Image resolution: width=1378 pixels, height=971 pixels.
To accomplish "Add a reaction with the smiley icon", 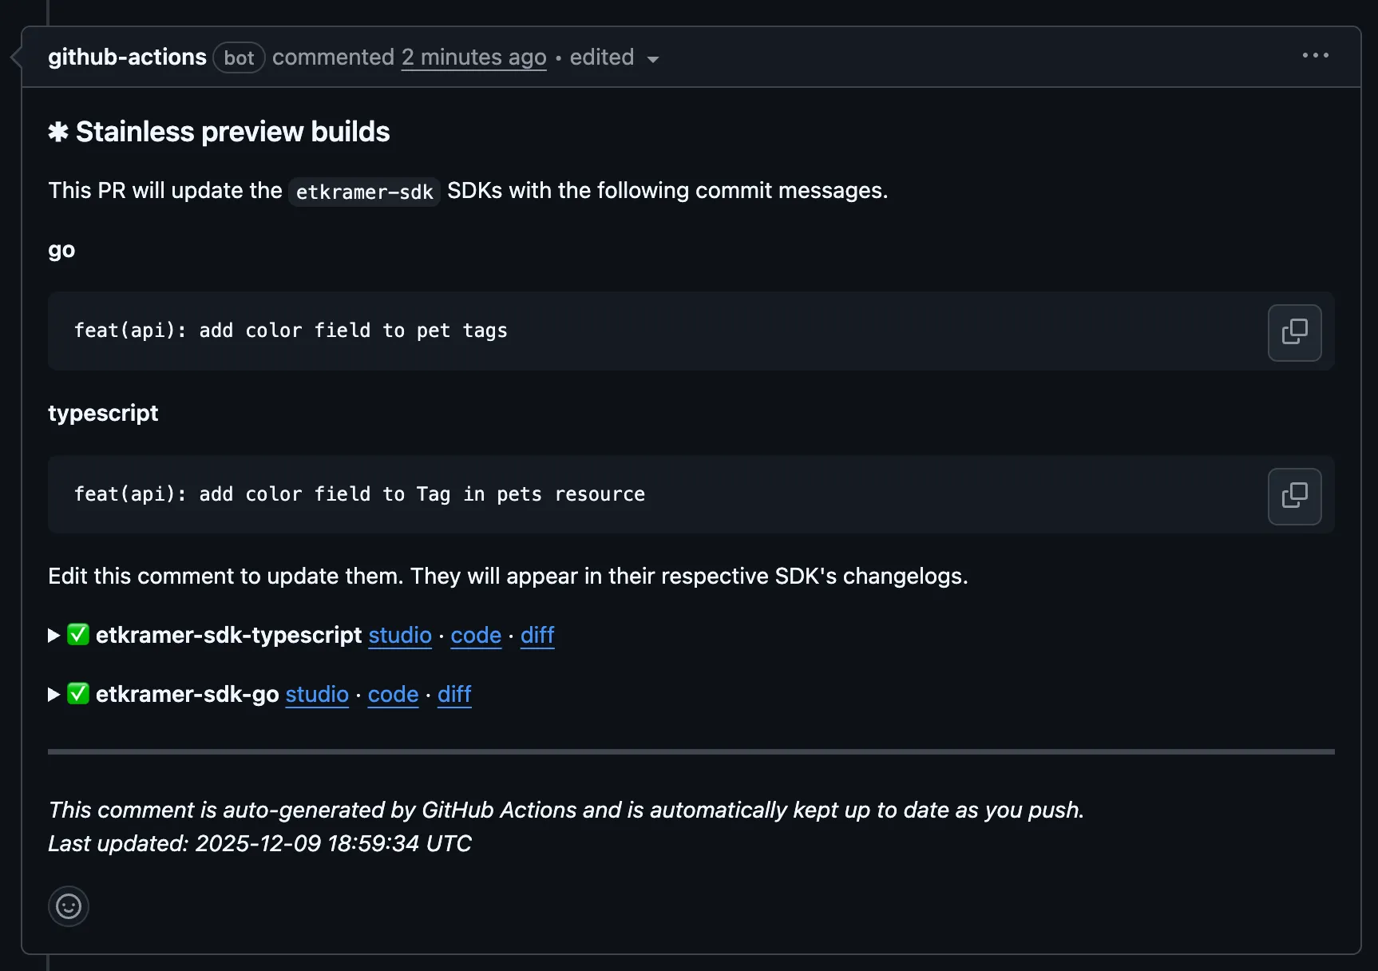I will 68,906.
